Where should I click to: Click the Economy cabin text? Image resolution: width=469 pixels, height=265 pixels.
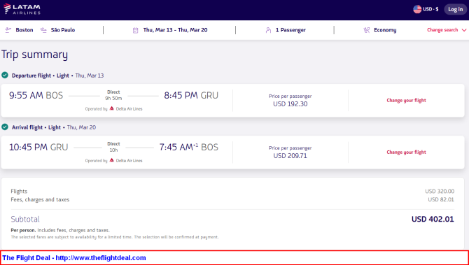pos(385,30)
